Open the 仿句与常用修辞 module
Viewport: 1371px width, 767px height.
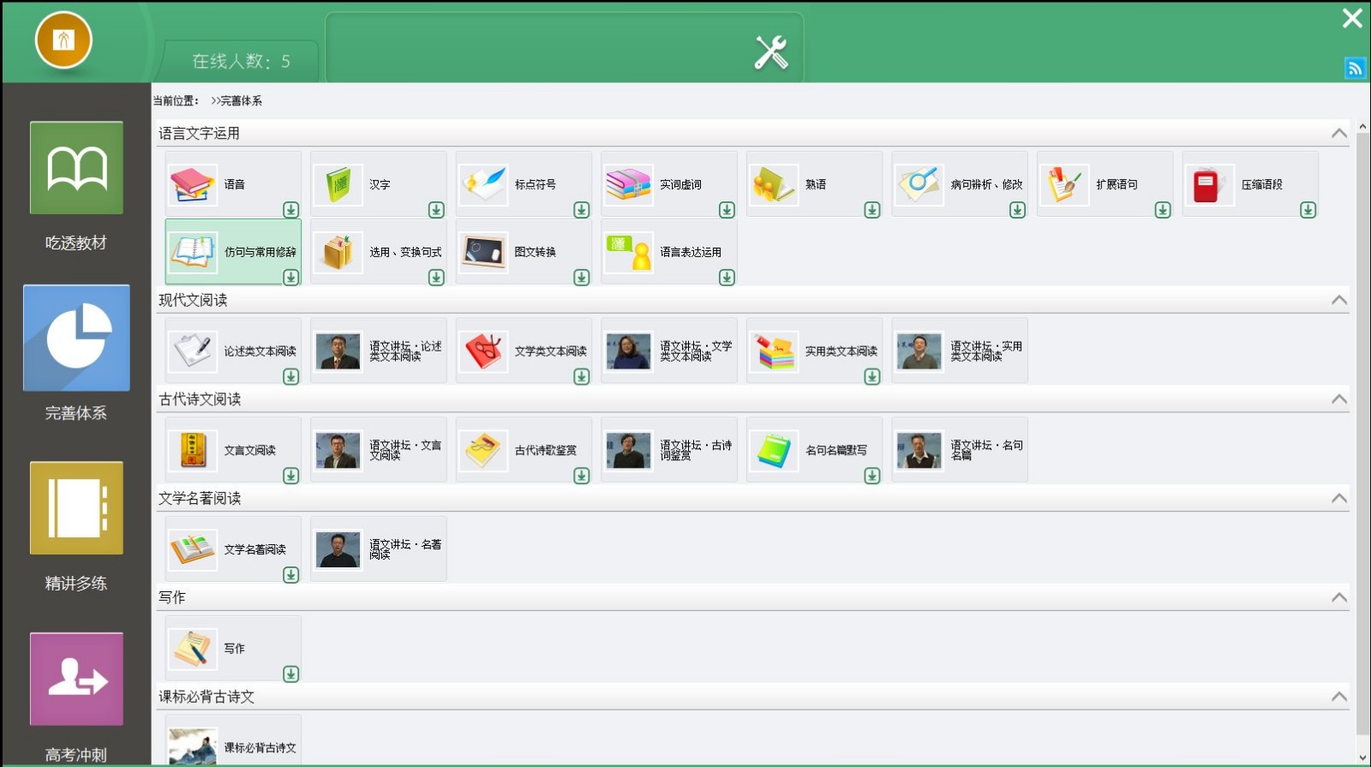pos(233,252)
